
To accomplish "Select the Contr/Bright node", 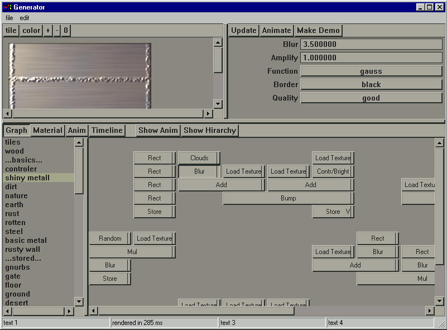I will pyautogui.click(x=333, y=171).
